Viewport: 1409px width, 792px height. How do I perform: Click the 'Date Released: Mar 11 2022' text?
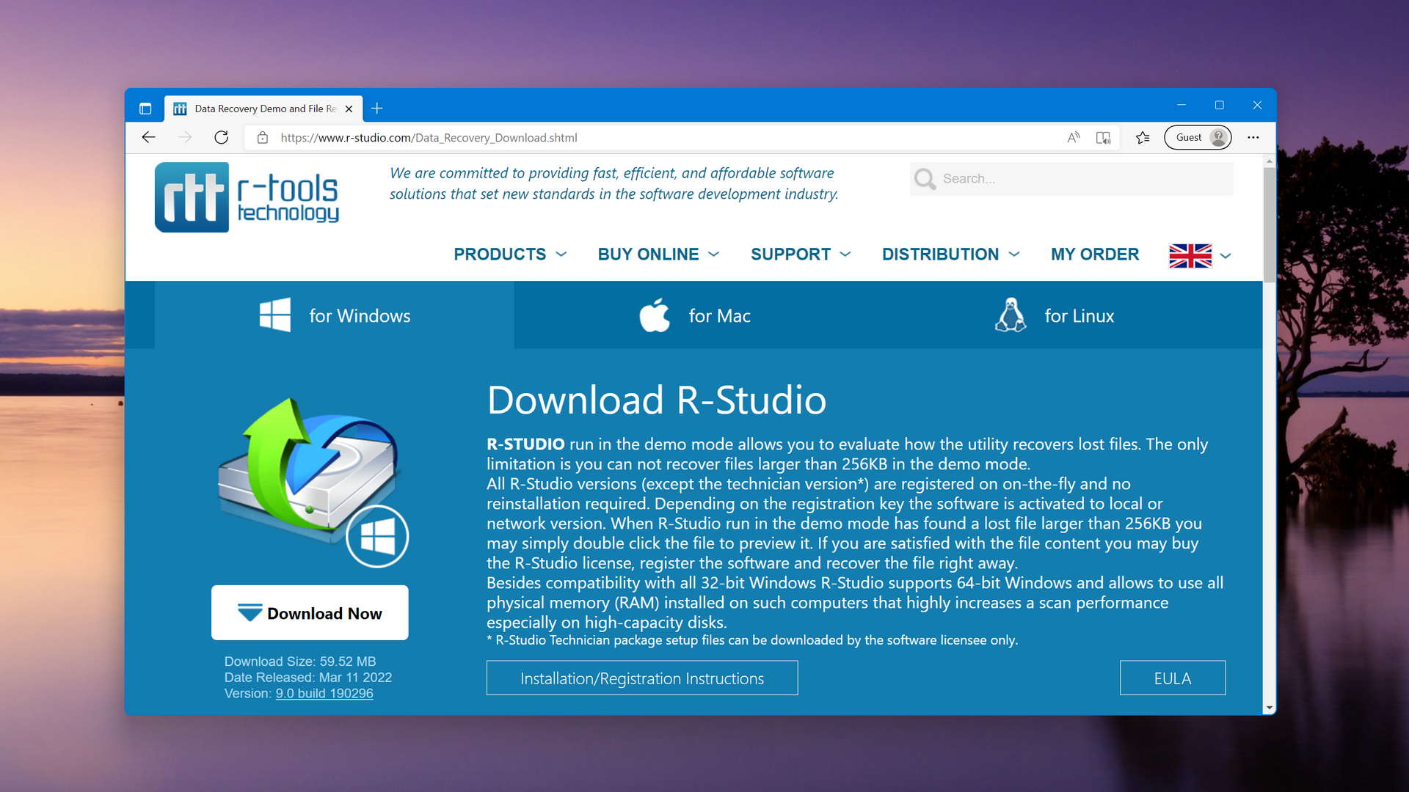(x=308, y=678)
